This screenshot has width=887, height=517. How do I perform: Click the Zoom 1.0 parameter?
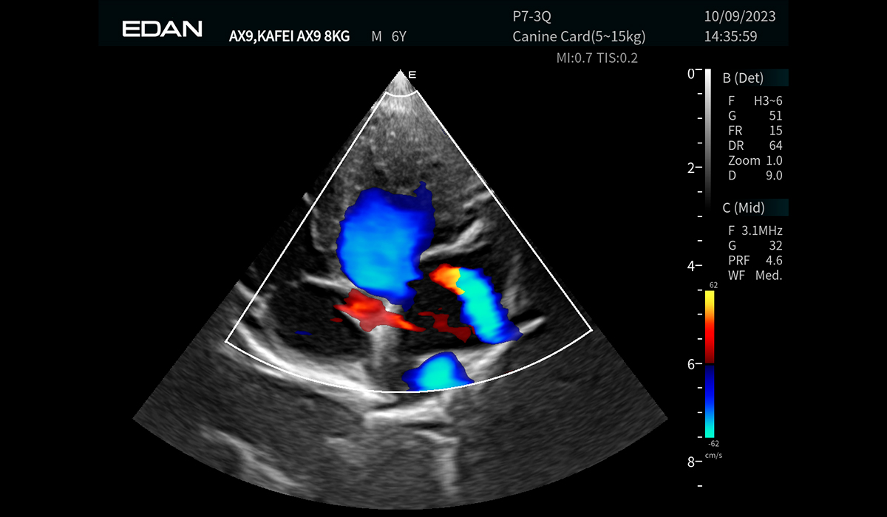click(755, 160)
